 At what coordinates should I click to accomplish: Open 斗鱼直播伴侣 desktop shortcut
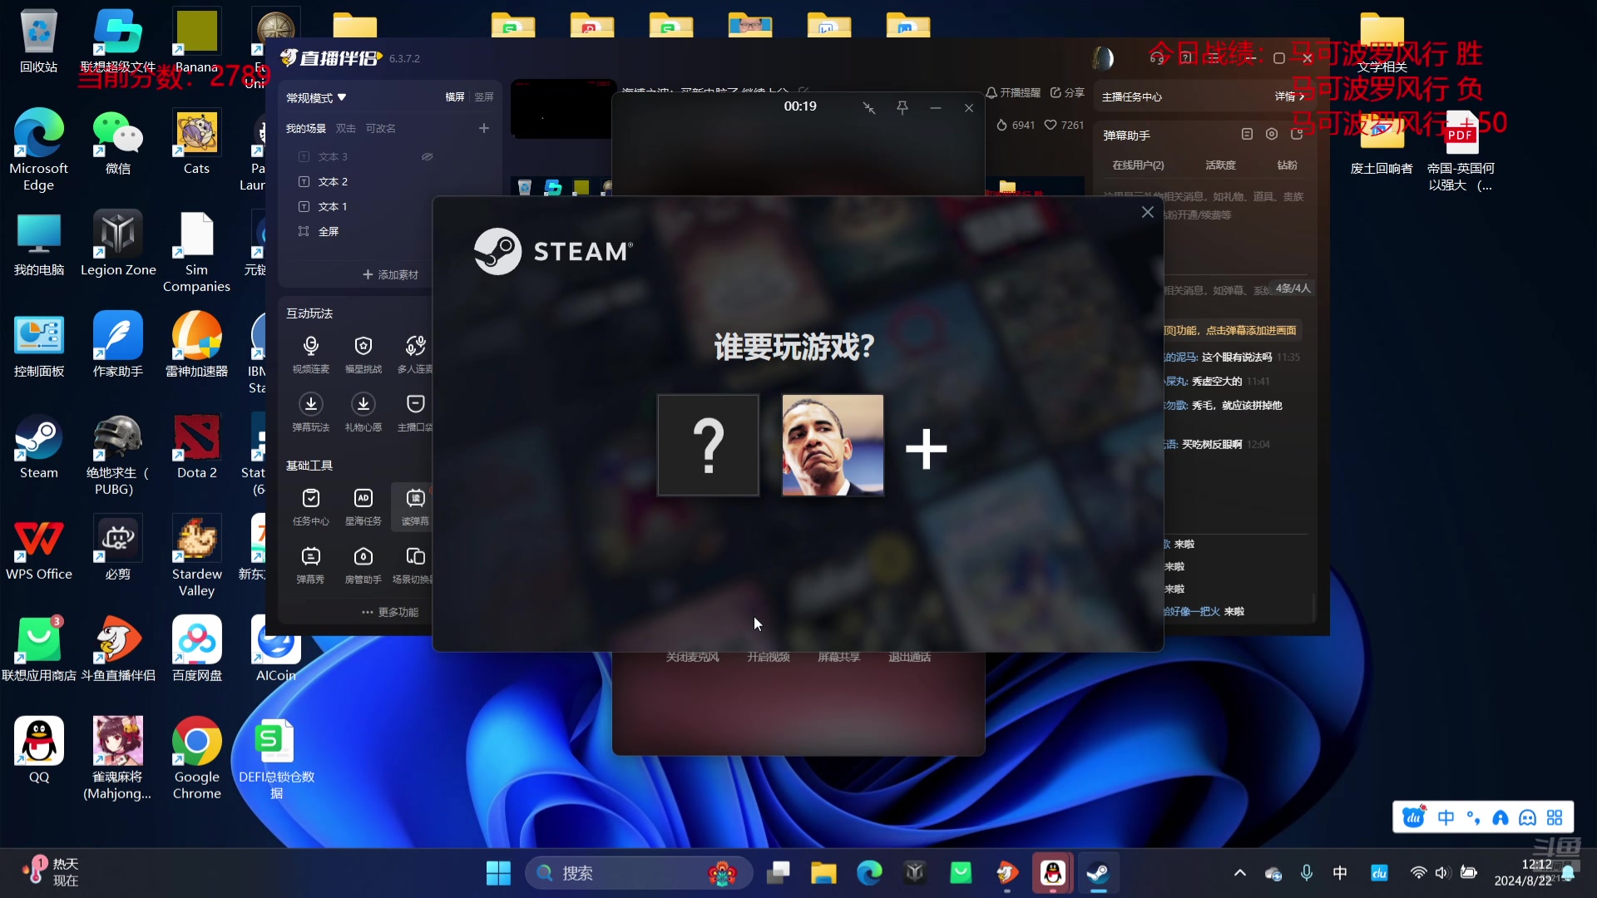[118, 650]
